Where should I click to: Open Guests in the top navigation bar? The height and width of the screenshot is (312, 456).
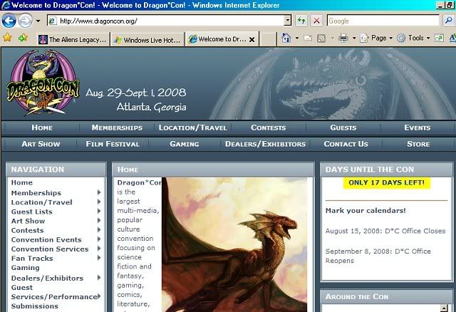[343, 128]
